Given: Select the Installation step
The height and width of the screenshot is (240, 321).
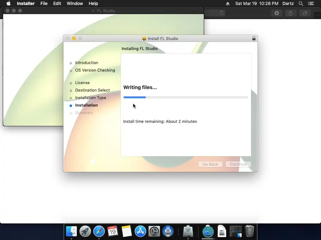Looking at the screenshot, I should tap(87, 105).
